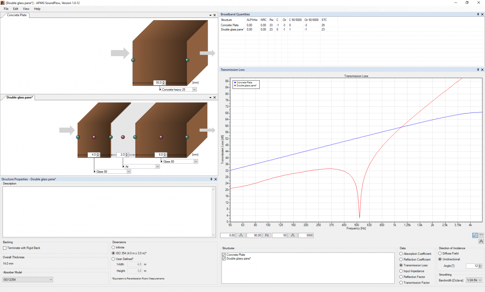This screenshot has height=292, width=485.
Task: Uncheck Double glass pane* in Structures list
Action: click(x=224, y=259)
